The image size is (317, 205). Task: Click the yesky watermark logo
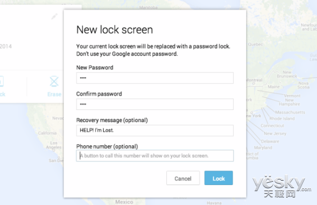point(282,186)
